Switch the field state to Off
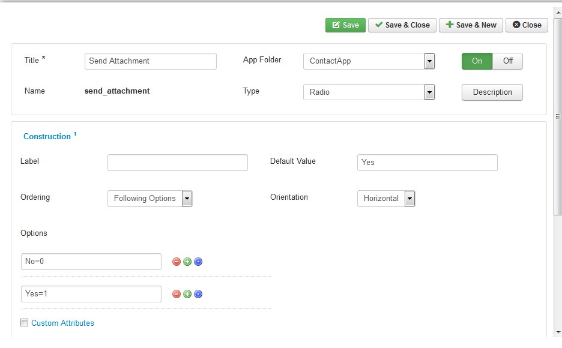This screenshot has height=348, width=562. click(x=507, y=61)
